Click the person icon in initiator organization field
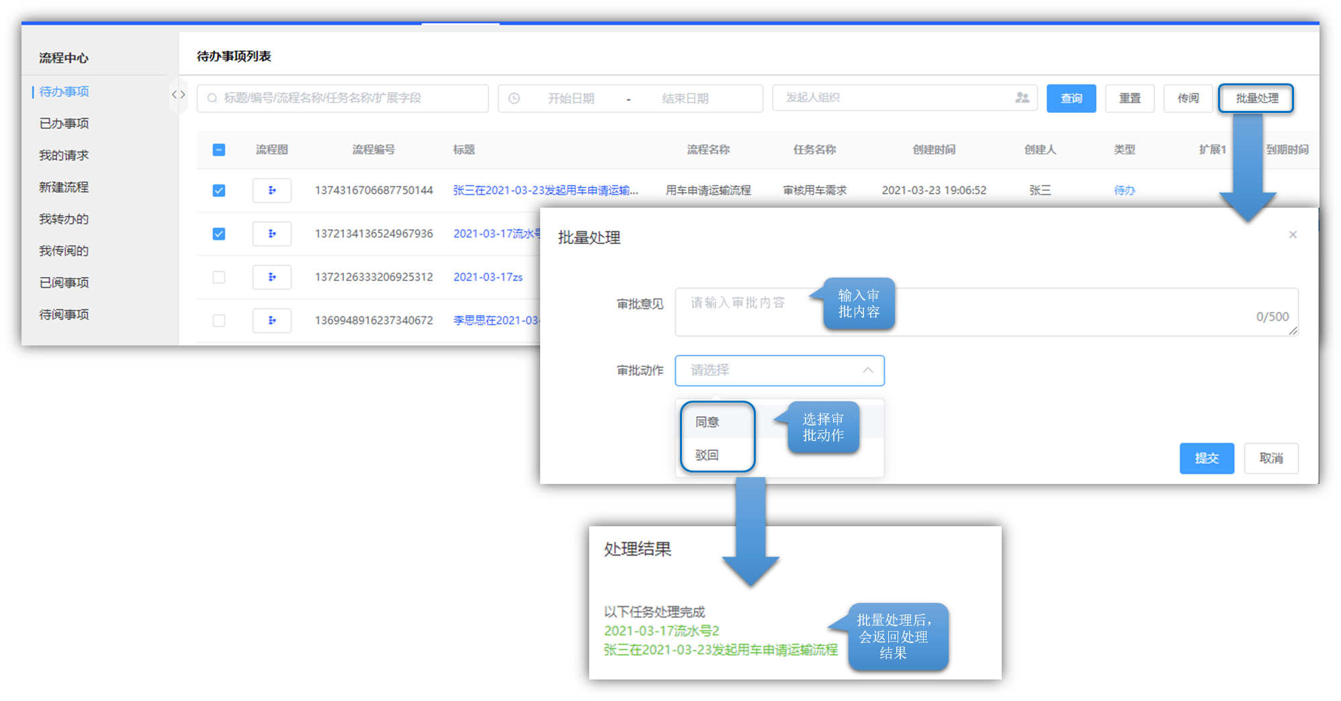Screen dimensions: 1341x701 1022,98
